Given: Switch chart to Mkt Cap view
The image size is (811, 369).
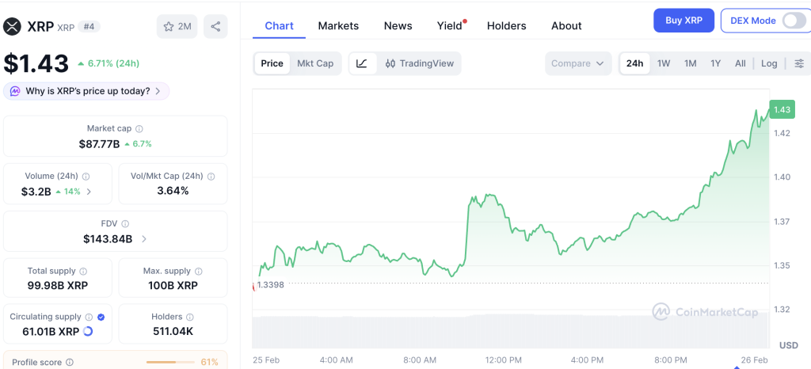Looking at the screenshot, I should 315,63.
